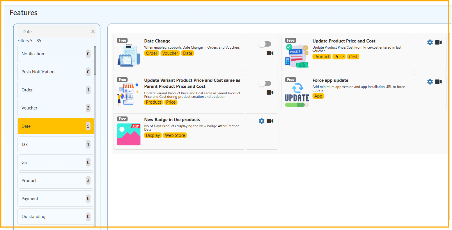Open video for Date Change feature
This screenshot has height=230, width=452.
pyautogui.click(x=270, y=53)
